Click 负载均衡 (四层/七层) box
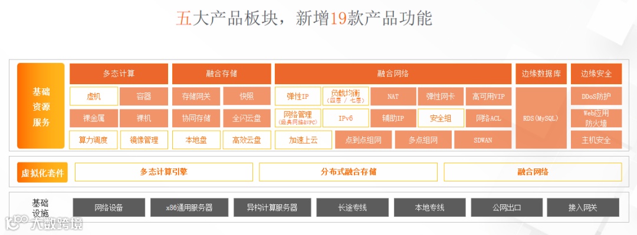 (346, 96)
